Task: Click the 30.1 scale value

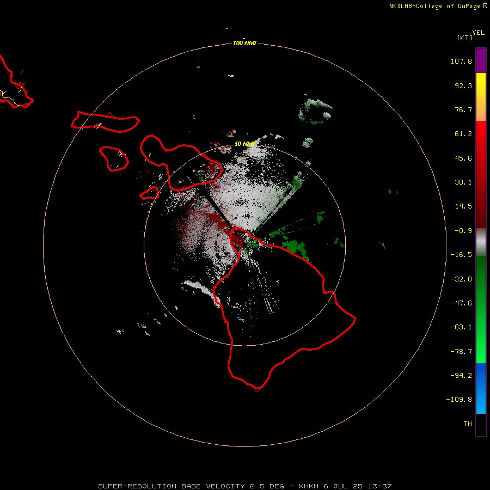Action: pyautogui.click(x=463, y=182)
